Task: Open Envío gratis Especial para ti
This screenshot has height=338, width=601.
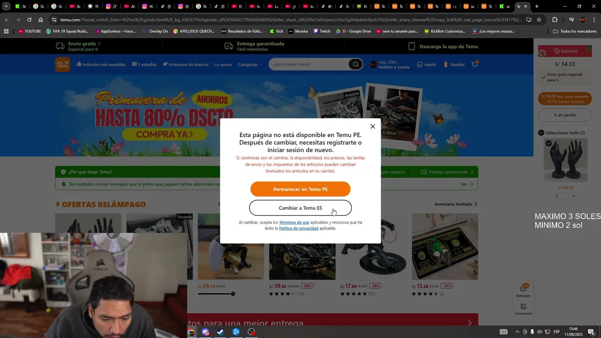Action: (x=78, y=46)
